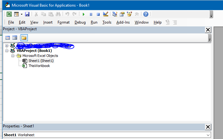Save the workbook with the floppy icon
This screenshot has width=223, height=139.
27,14
